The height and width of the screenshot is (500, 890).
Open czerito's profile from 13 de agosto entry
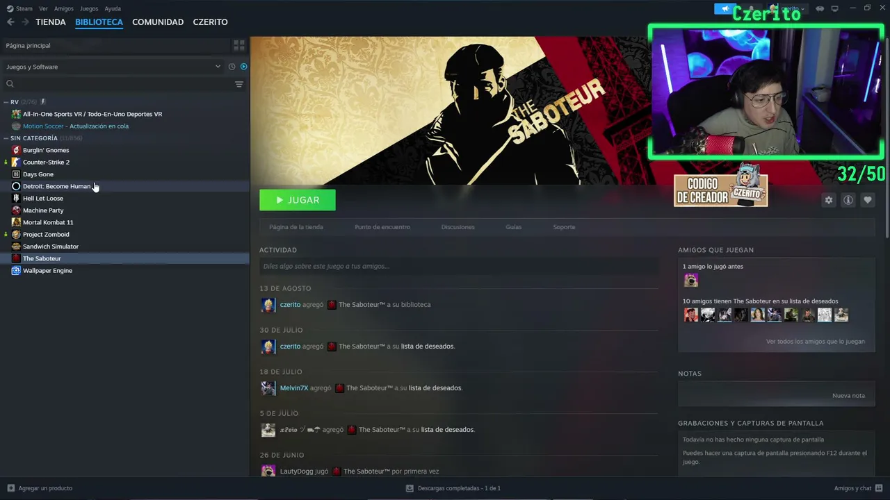290,305
